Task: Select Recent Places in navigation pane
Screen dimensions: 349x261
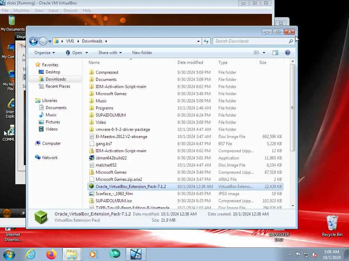Action: click(58, 86)
